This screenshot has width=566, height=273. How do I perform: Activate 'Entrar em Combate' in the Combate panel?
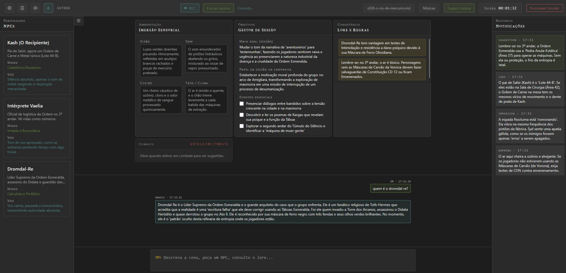tap(209, 144)
